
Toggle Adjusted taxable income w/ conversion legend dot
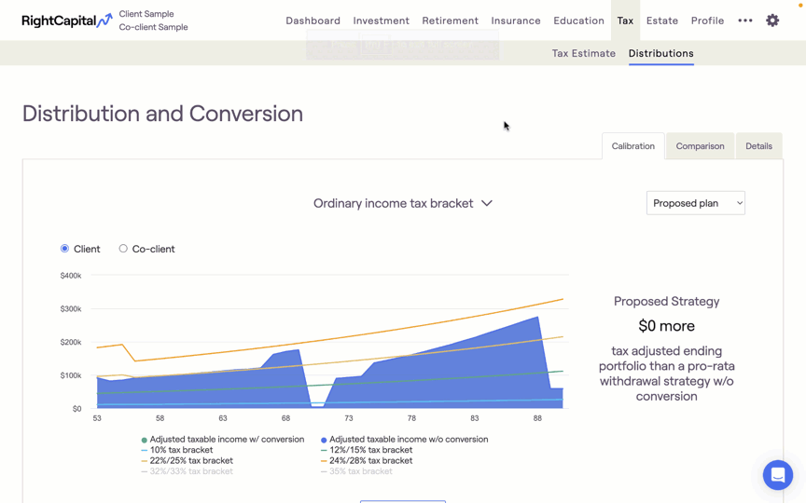144,440
